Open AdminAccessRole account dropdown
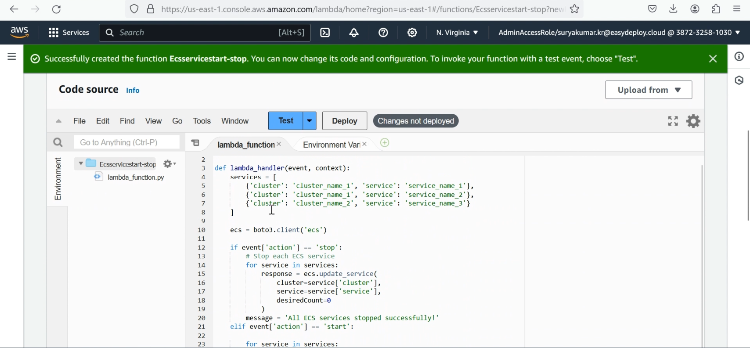The width and height of the screenshot is (750, 348). point(619,33)
